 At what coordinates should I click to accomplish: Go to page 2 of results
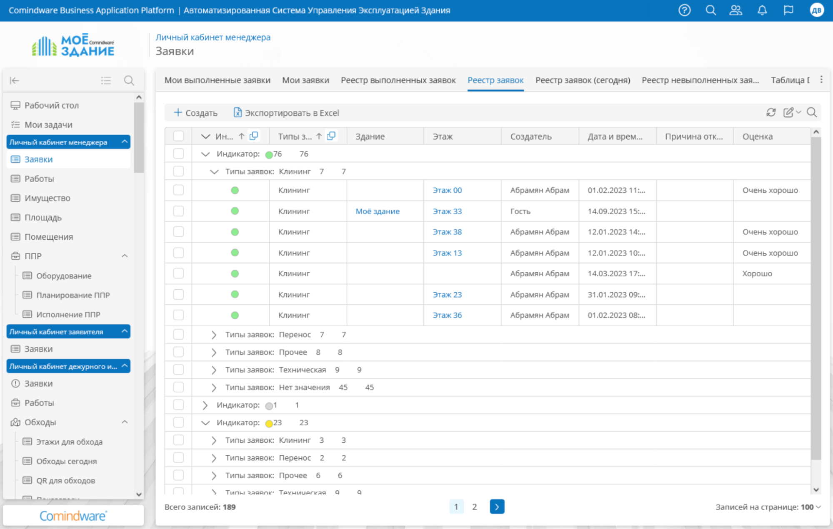click(x=474, y=507)
